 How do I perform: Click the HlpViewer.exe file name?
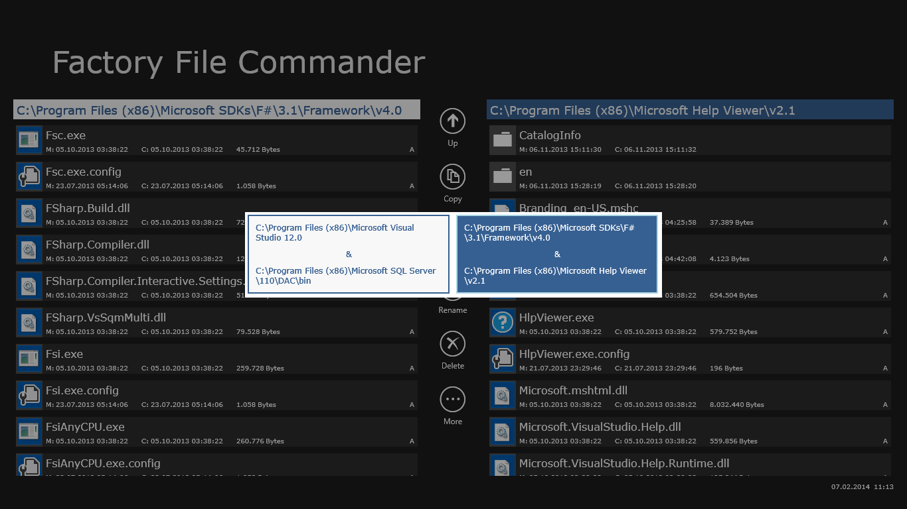pos(556,318)
